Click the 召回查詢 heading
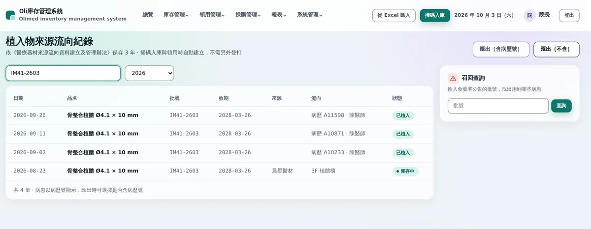This screenshot has width=591, height=229. 473,78
